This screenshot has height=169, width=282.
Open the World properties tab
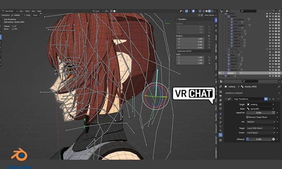[x=221, y=109]
